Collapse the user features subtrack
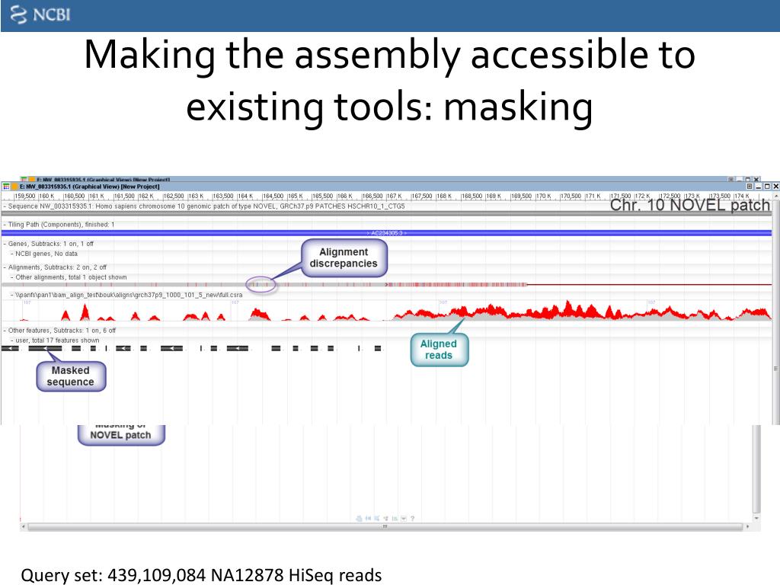 pyautogui.click(x=12, y=340)
